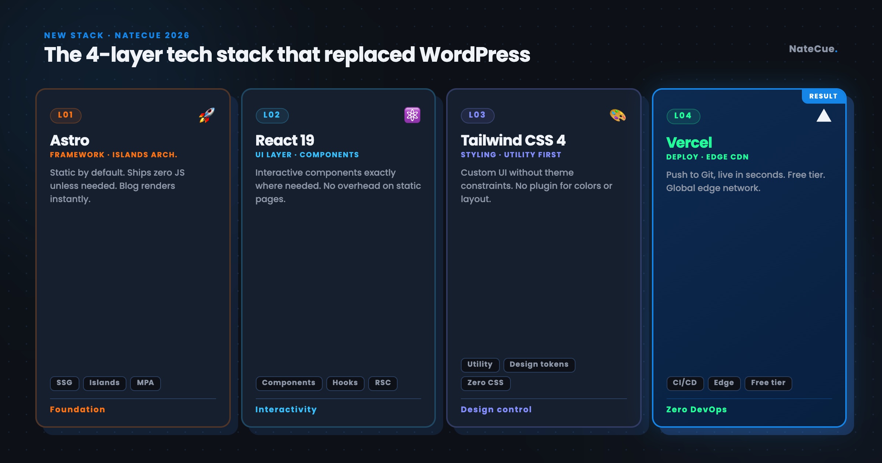This screenshot has height=463, width=882.
Task: Click the Astro card title
Action: click(x=70, y=140)
